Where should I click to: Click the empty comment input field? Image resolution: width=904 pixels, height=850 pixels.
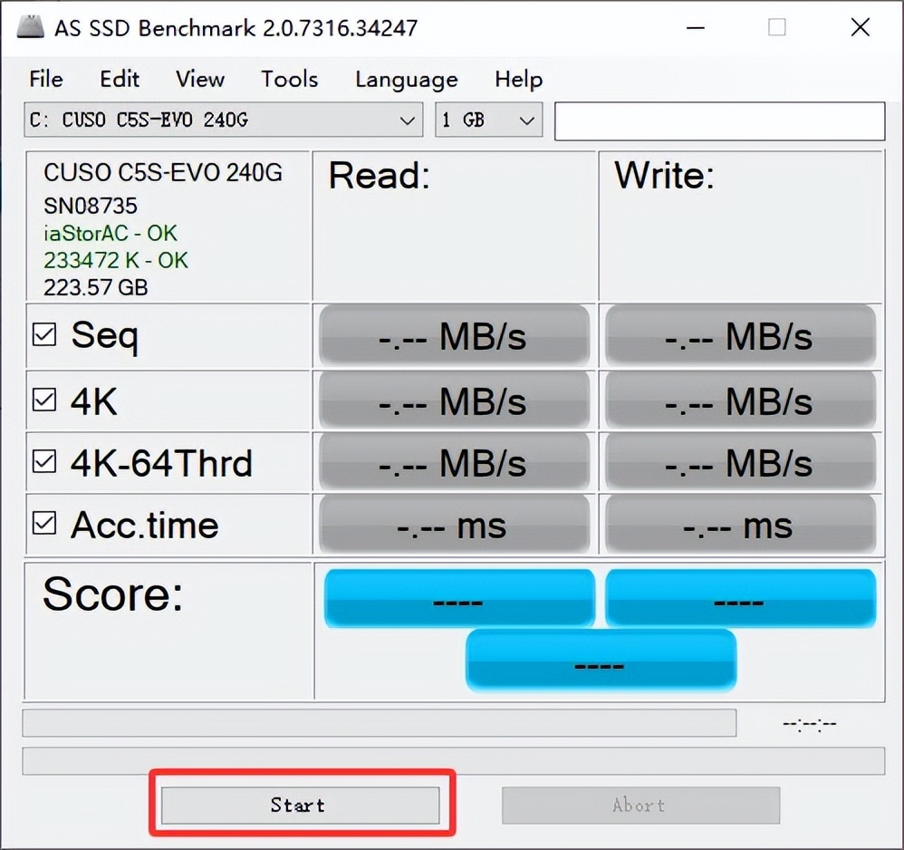(x=718, y=120)
